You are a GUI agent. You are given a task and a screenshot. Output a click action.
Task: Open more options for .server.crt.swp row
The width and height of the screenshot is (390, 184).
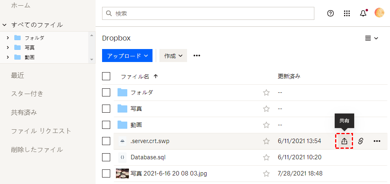(x=377, y=141)
